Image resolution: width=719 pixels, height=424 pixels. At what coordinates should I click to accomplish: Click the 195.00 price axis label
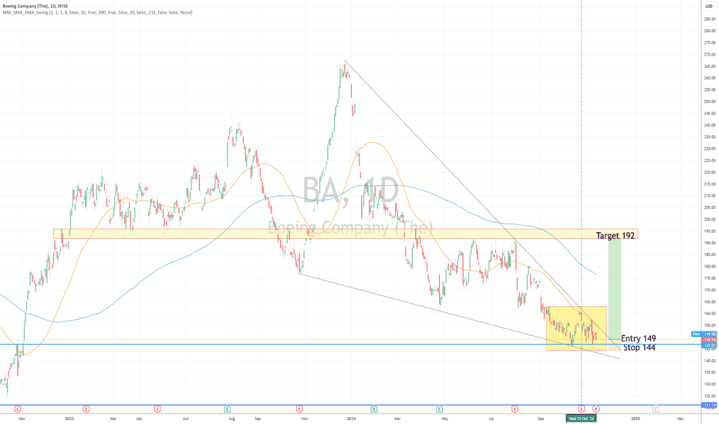[710, 231]
